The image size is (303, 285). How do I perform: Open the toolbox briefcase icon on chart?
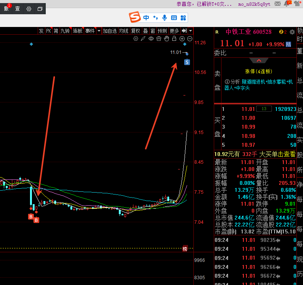pyautogui.click(x=159, y=39)
